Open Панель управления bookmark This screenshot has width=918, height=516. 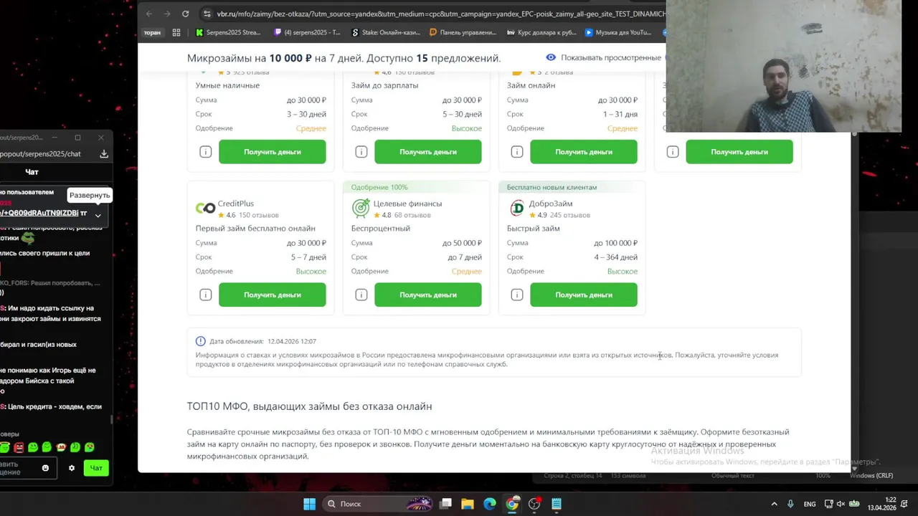[x=463, y=32]
